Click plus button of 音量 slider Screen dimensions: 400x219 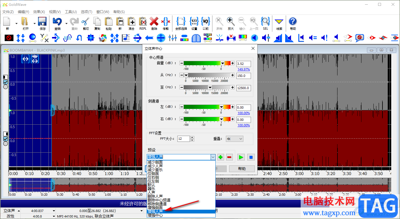pos(233,63)
